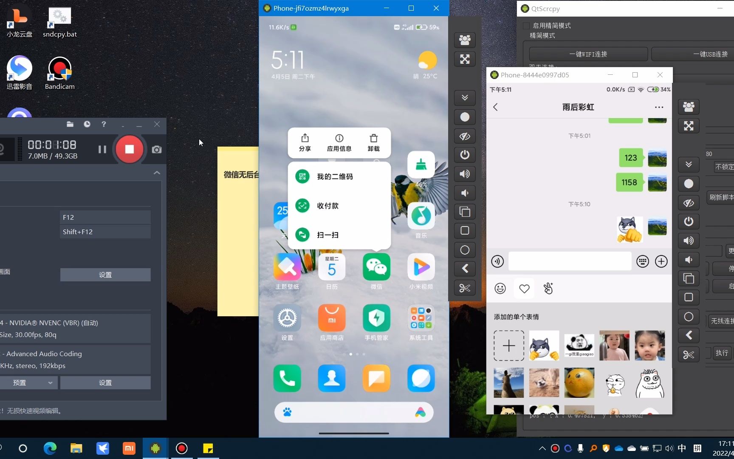Image resolution: width=734 pixels, height=459 pixels.
Task: Open the messages app in dock
Action: 376,378
